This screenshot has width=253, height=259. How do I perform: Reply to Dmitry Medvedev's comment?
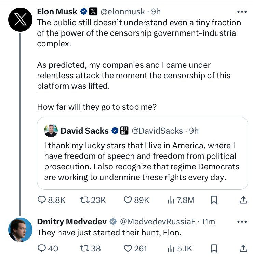[x=42, y=248]
